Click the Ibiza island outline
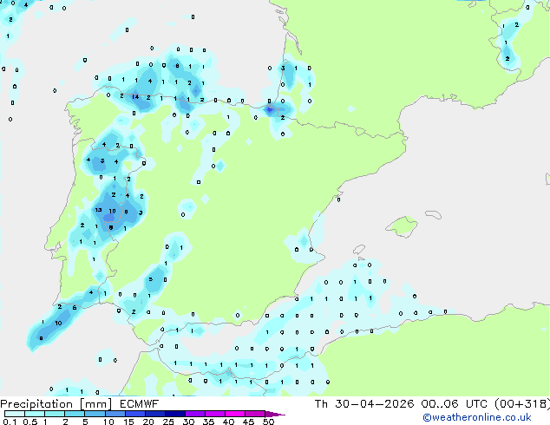 359,249
